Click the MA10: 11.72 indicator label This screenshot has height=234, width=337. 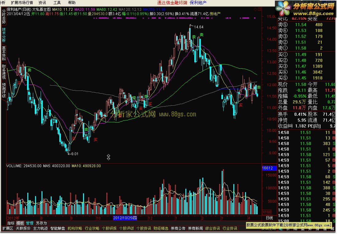click(x=62, y=10)
